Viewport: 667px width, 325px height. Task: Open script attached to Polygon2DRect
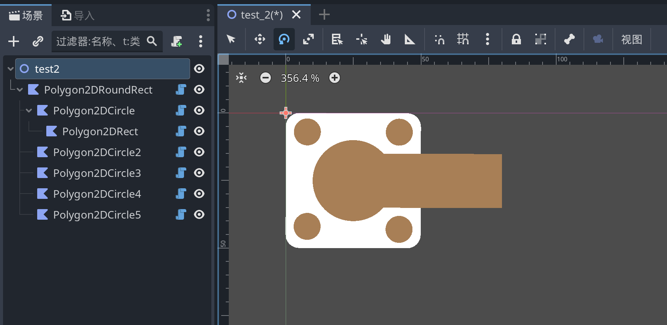[181, 131]
